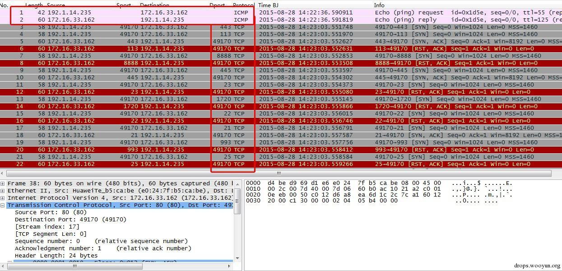Select the Header Length: 24 bytes field
562x271 pixels.
56,256
